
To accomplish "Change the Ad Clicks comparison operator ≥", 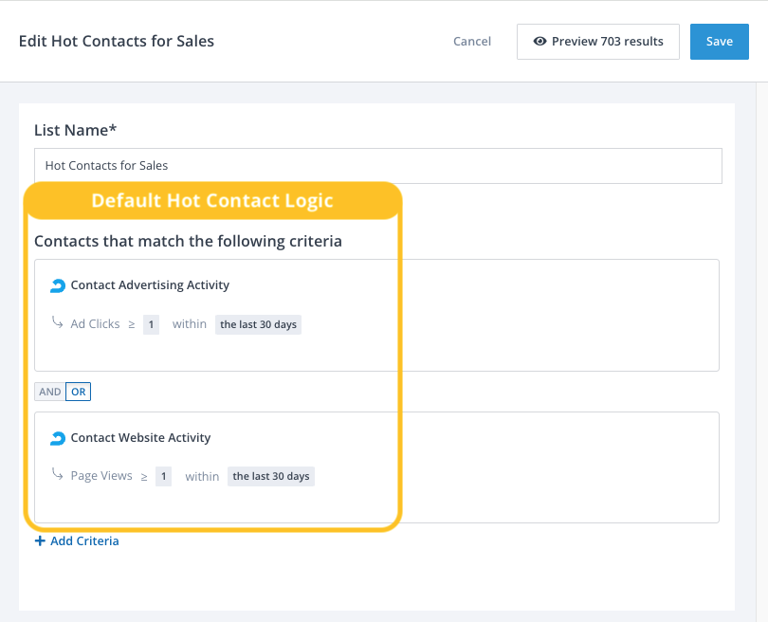I will (132, 324).
